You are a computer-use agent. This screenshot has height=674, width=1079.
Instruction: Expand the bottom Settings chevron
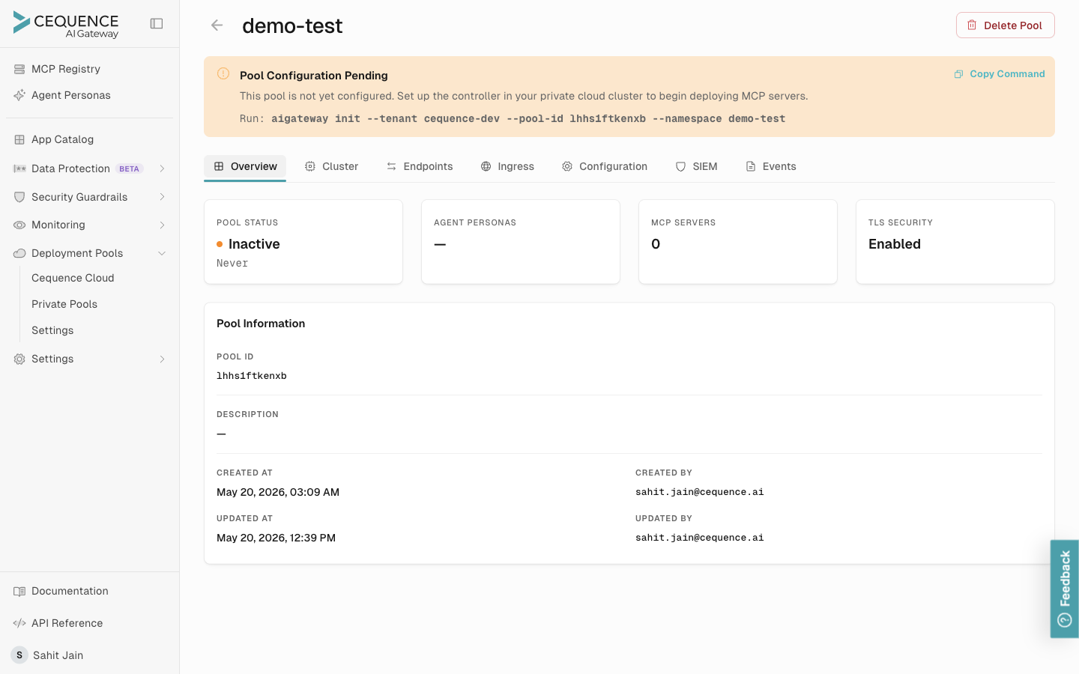pos(162,359)
